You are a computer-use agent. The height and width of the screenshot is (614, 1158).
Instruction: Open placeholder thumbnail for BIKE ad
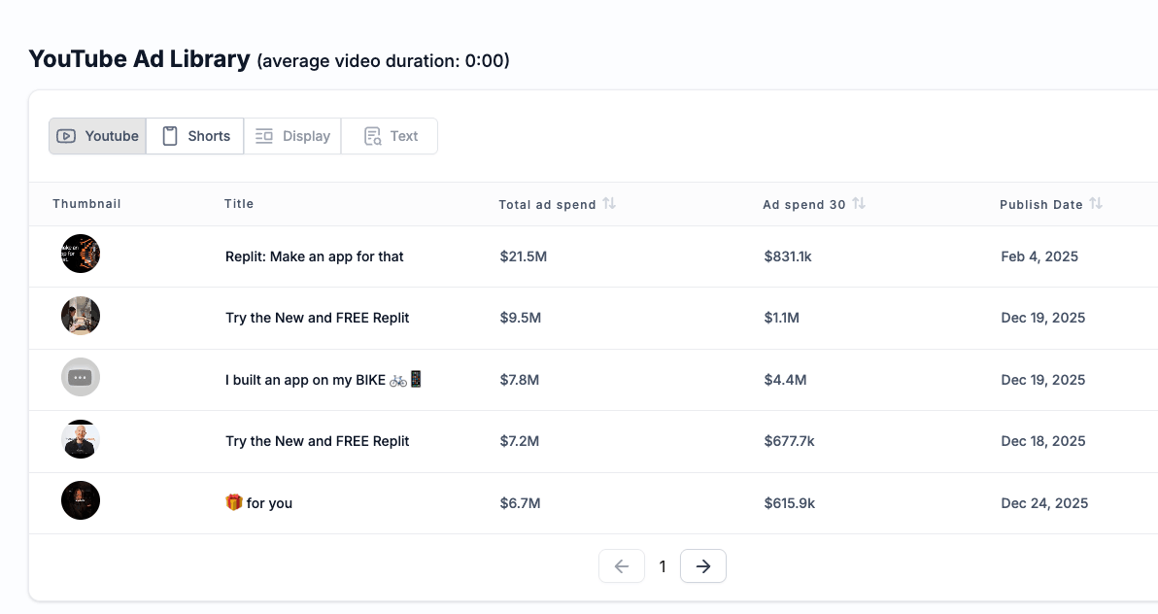click(81, 377)
